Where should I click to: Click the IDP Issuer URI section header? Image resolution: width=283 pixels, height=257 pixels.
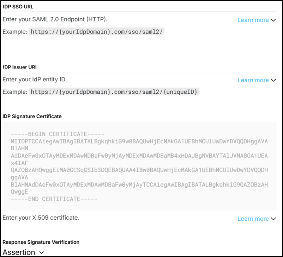pos(20,67)
